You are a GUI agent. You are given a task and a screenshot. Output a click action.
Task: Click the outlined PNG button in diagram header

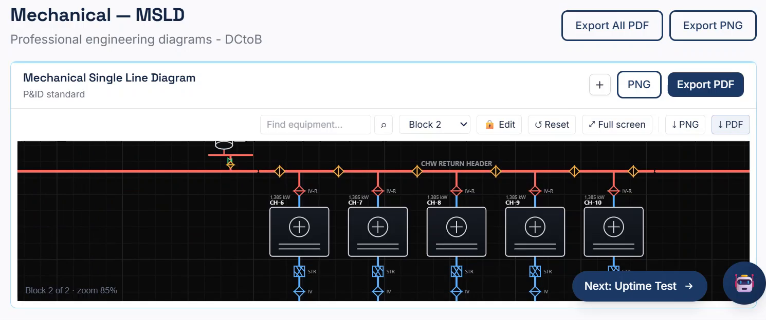coord(639,85)
